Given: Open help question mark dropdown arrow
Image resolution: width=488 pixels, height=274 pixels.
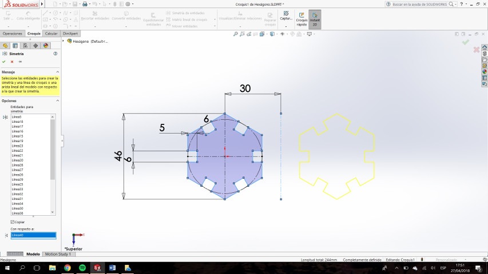Looking at the screenshot, I should [x=466, y=4].
